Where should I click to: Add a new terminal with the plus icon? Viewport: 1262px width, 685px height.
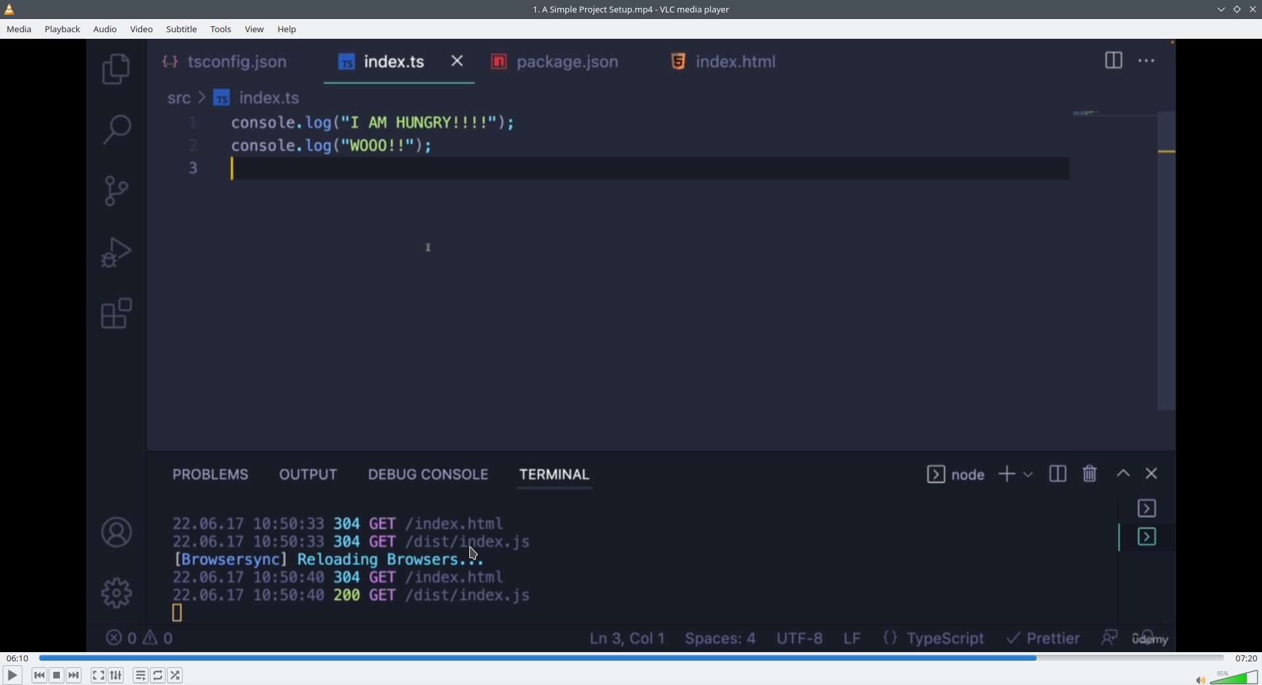pyautogui.click(x=1006, y=474)
